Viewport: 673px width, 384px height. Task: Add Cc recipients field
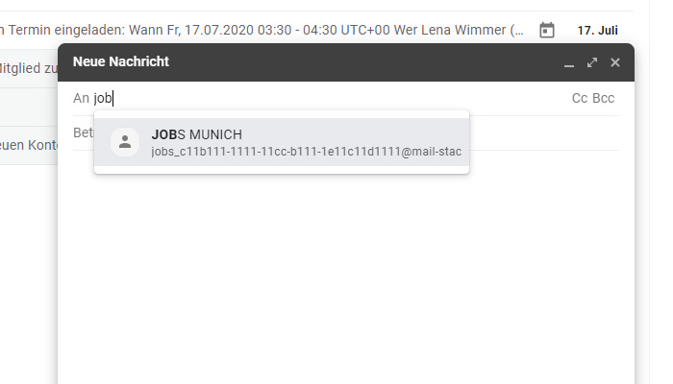click(x=580, y=98)
